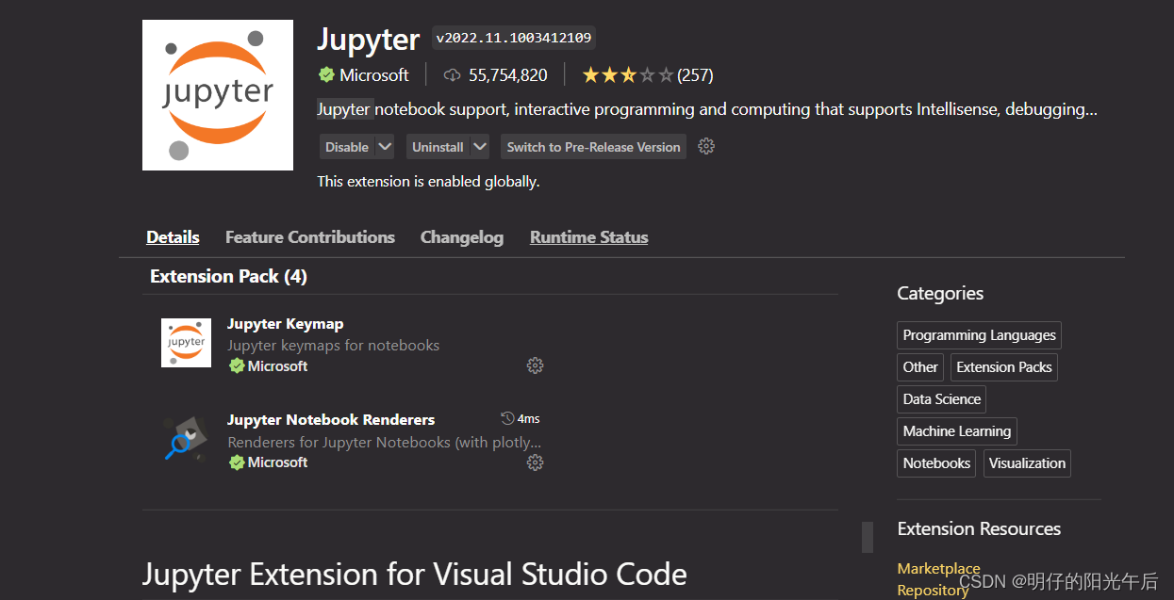
Task: Select the Machine Learning category tag
Action: tap(957, 431)
